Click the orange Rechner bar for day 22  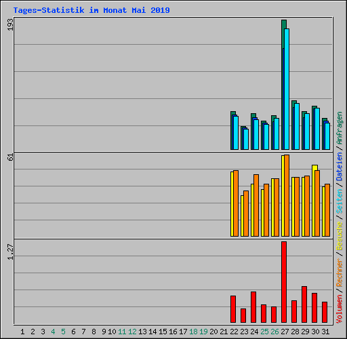236,203
